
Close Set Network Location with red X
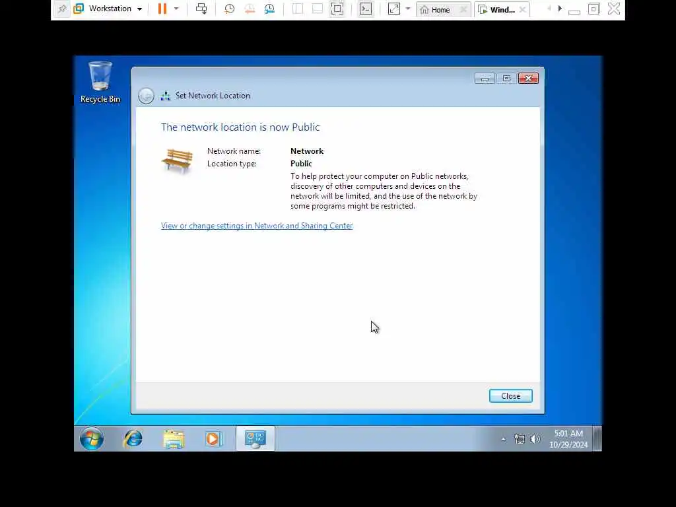click(x=528, y=79)
